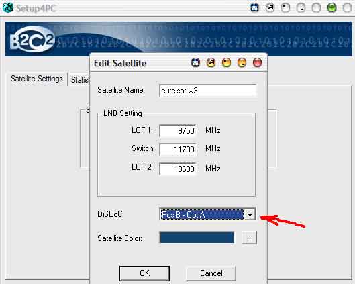The width and height of the screenshot is (355, 284).
Task: Click the Satellite Name: label
Action: click(x=121, y=90)
